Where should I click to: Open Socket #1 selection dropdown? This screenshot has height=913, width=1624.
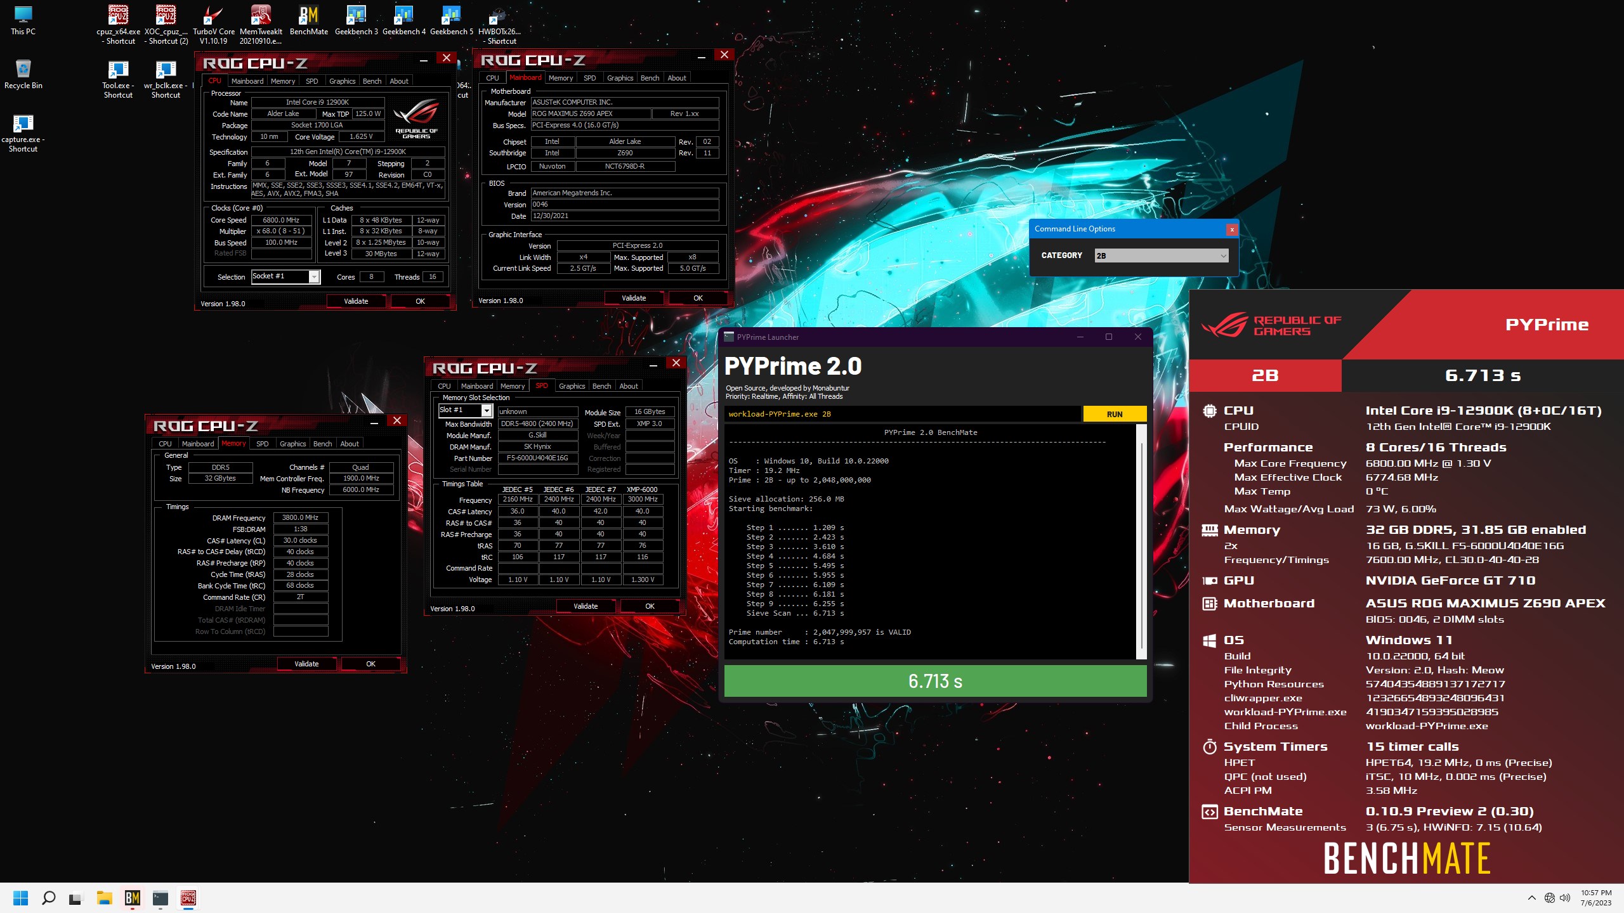[285, 276]
